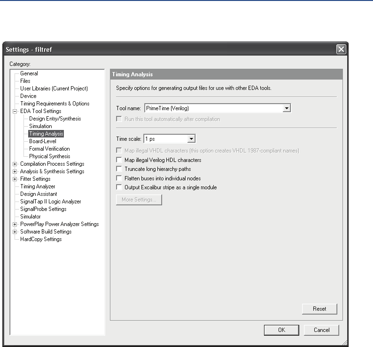Expand Compilation Process Settings node

(x=15, y=164)
